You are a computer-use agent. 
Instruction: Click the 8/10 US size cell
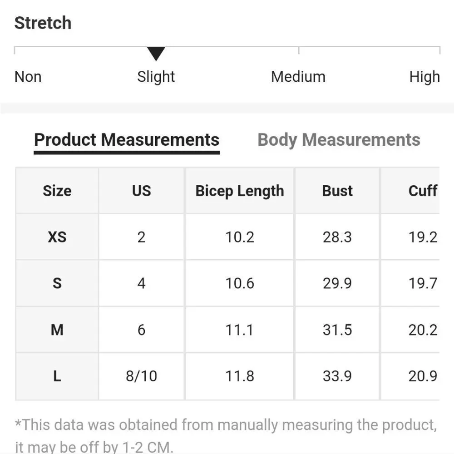(141, 376)
